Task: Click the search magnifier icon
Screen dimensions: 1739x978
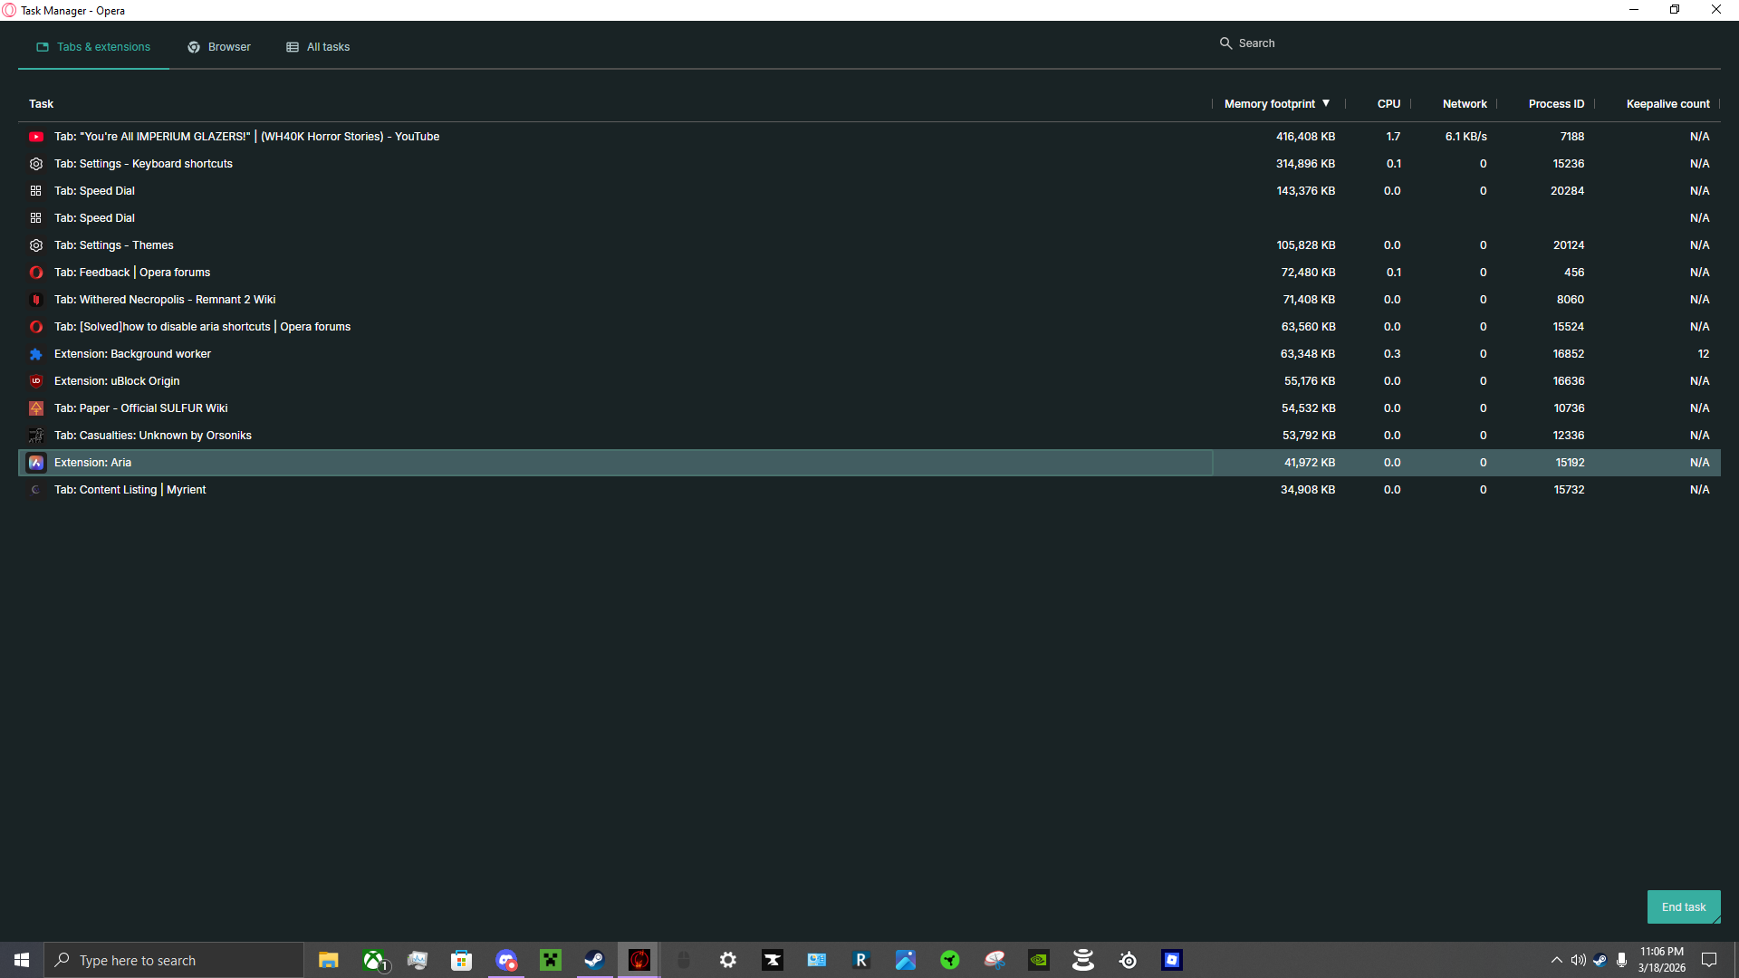Action: point(1225,43)
